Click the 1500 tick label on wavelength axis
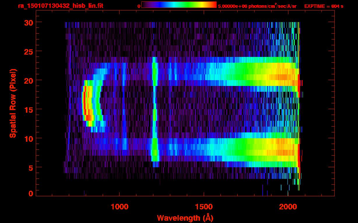This screenshot has height=223, width=358. tap(203, 206)
